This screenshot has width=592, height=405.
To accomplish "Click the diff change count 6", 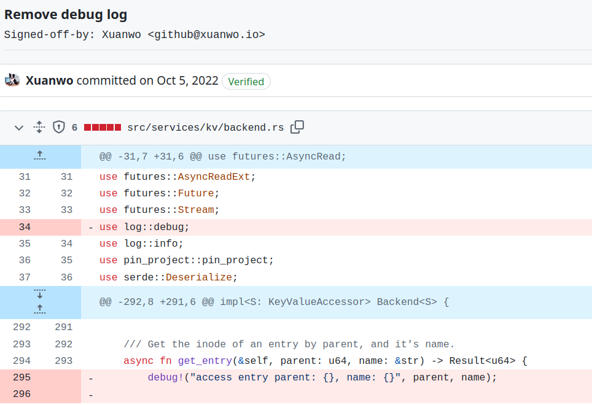I will tap(74, 128).
